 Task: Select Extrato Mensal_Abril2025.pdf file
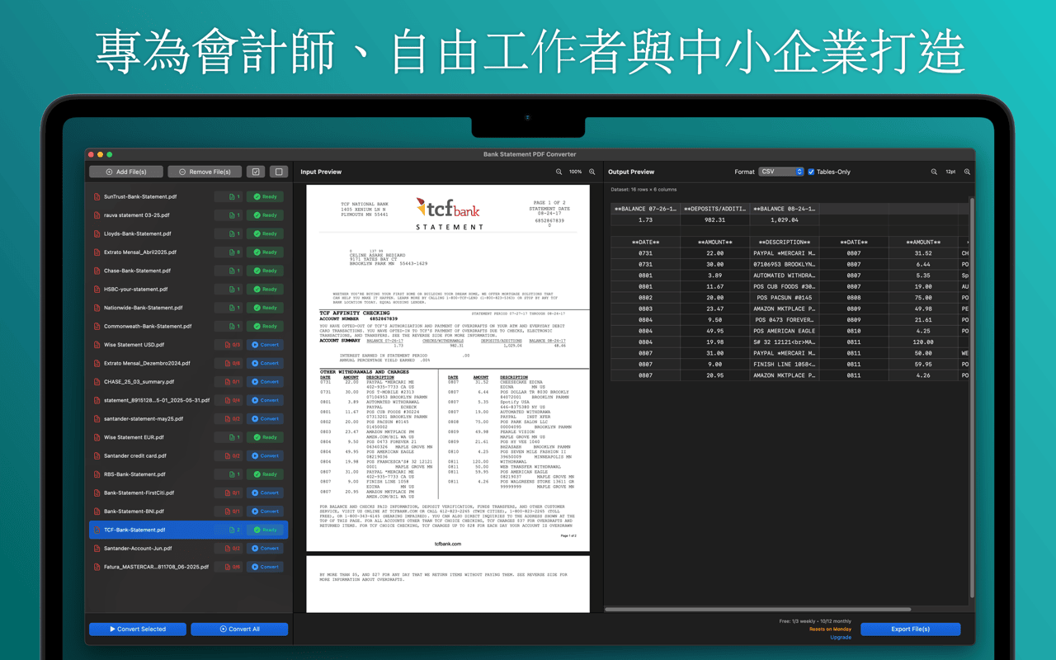point(188,252)
